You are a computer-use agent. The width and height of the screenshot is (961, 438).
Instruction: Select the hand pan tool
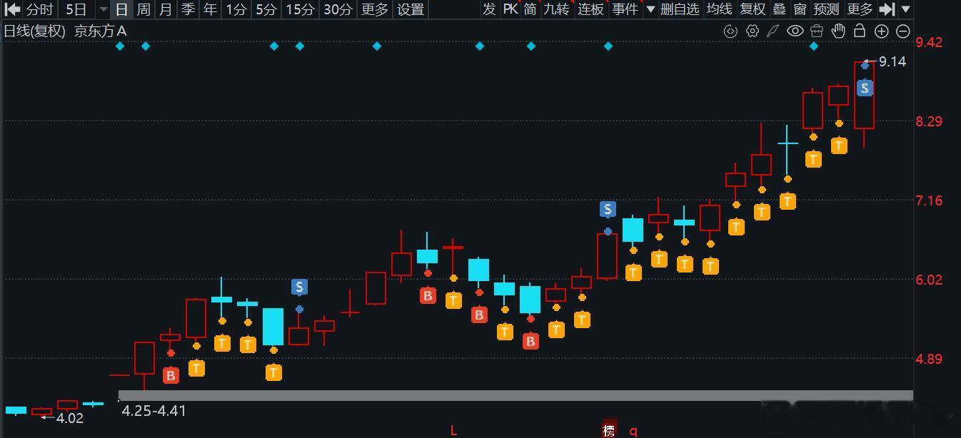pos(839,31)
